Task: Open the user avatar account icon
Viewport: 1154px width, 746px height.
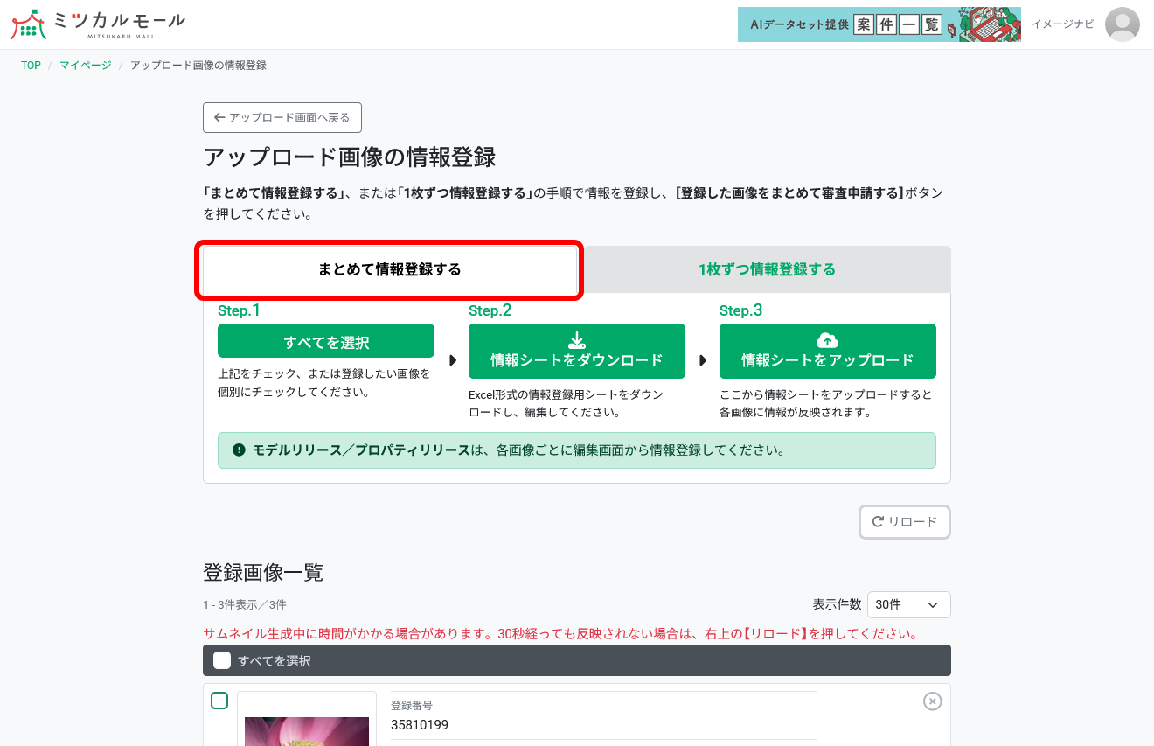Action: [1122, 24]
